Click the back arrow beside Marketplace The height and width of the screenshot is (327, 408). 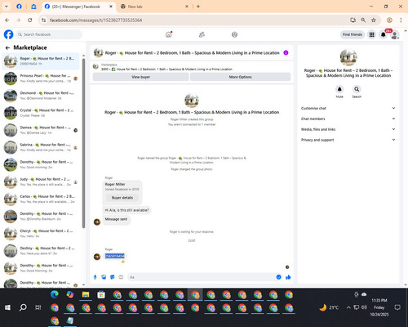(7, 47)
